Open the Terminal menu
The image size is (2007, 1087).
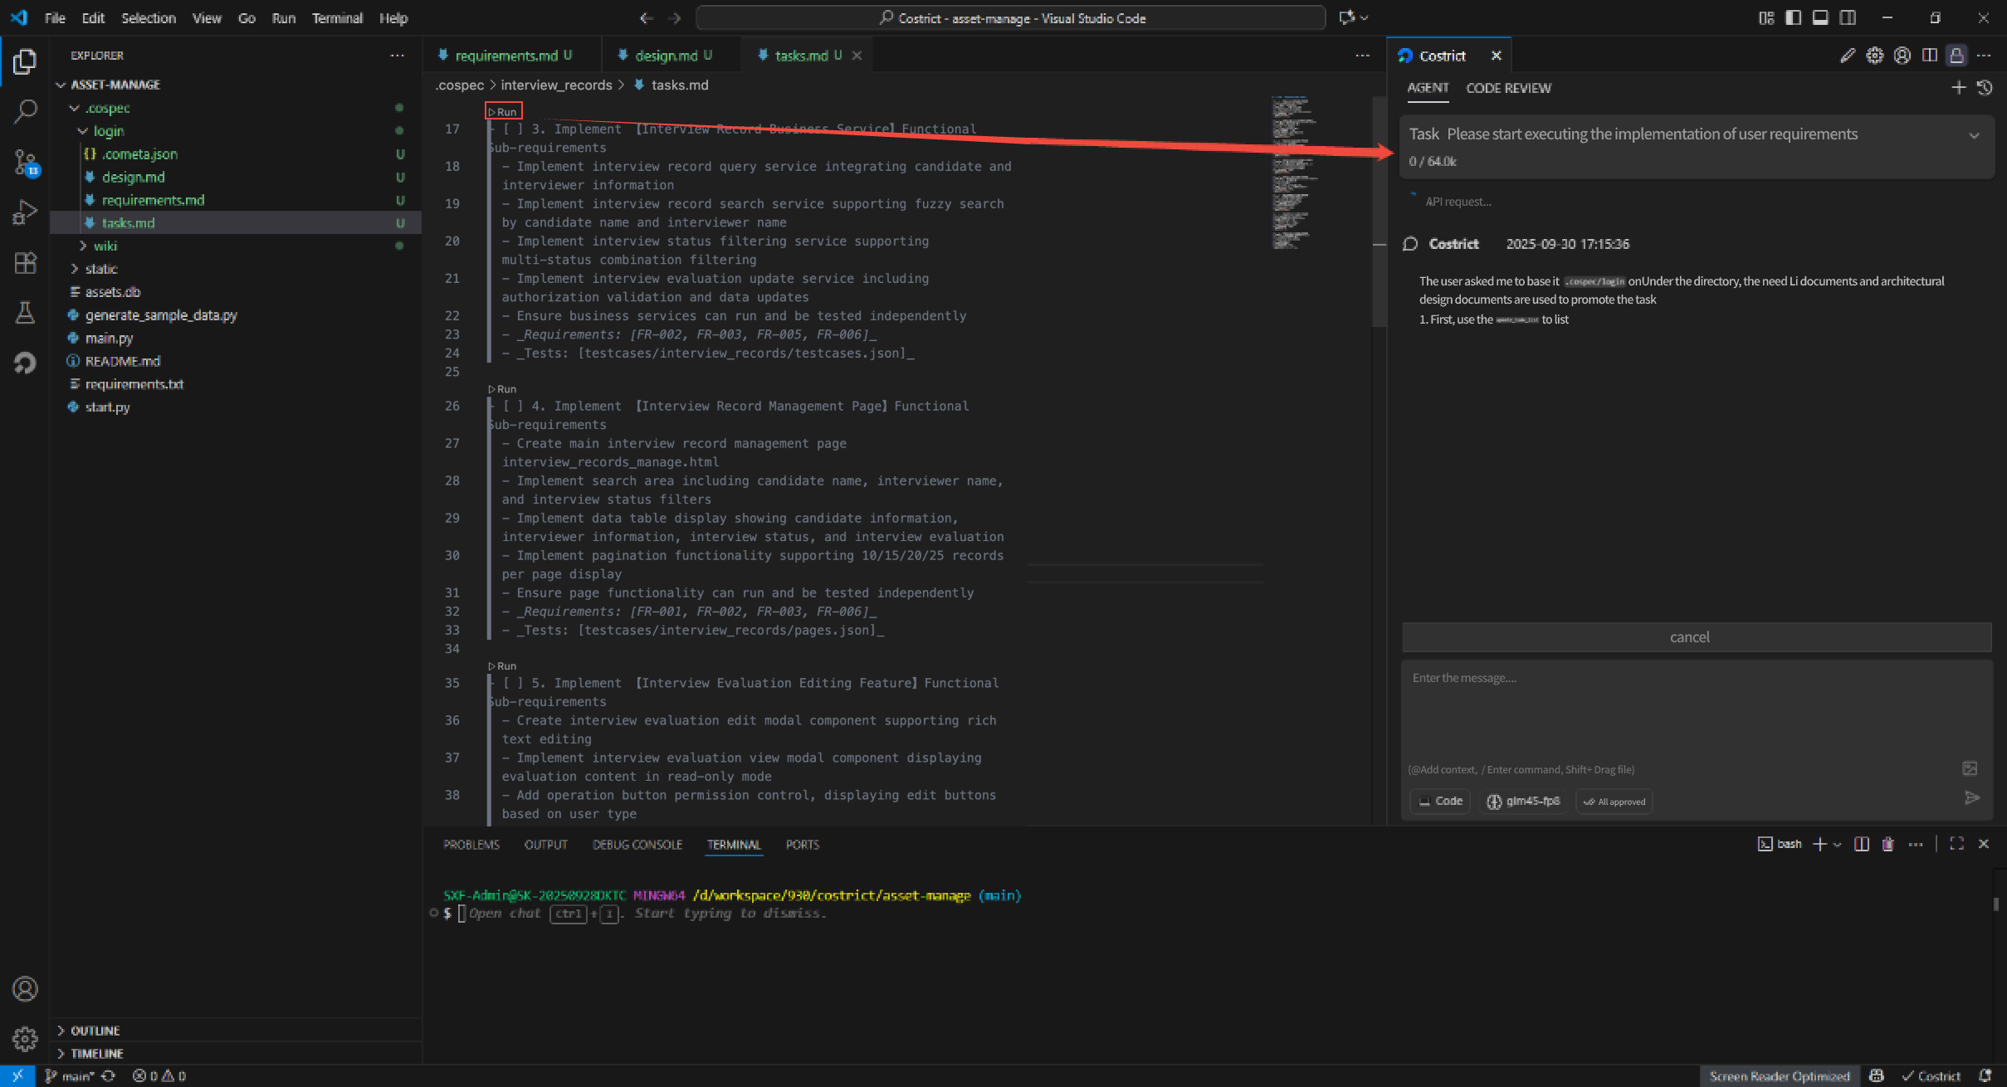coord(336,18)
